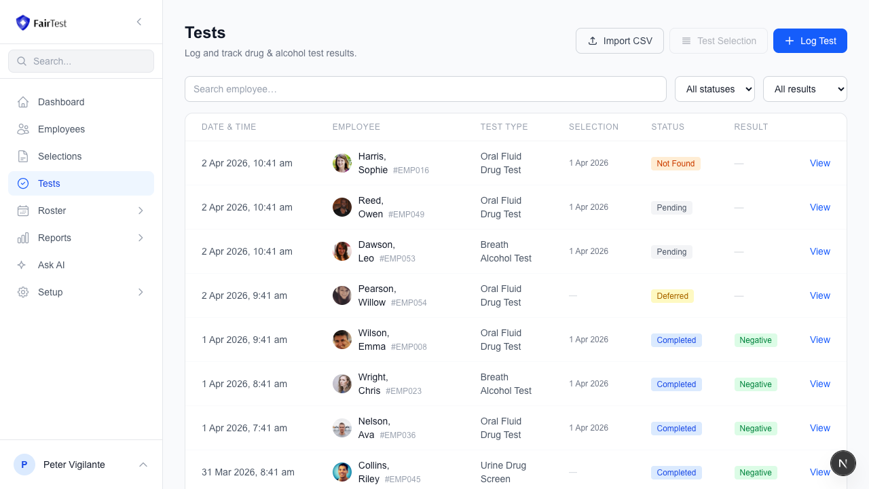Open the All statuses dropdown
869x489 pixels.
tap(714, 89)
